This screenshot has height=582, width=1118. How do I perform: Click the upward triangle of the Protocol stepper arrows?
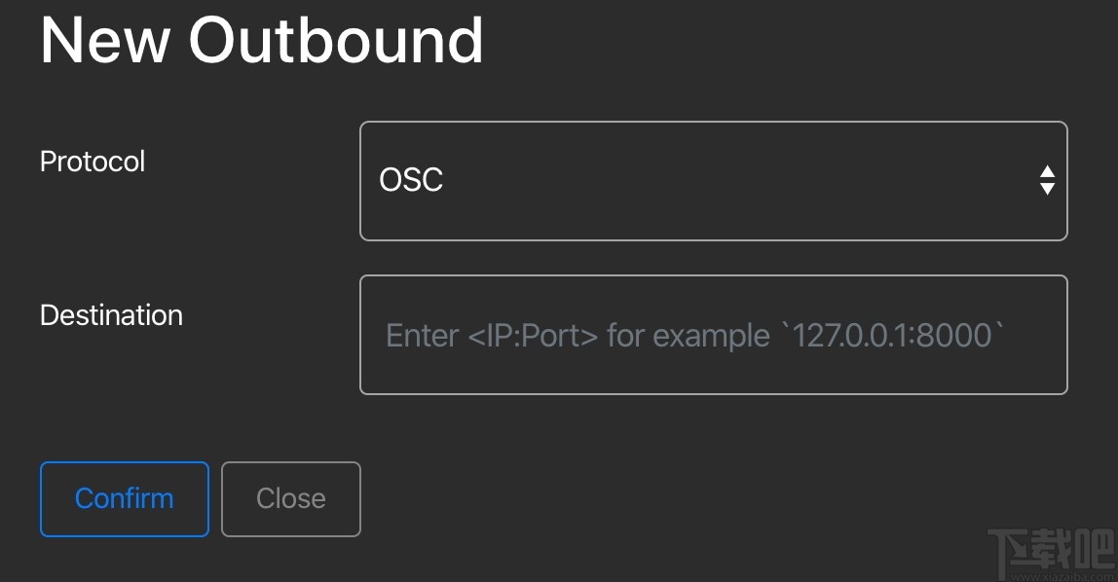click(1047, 171)
